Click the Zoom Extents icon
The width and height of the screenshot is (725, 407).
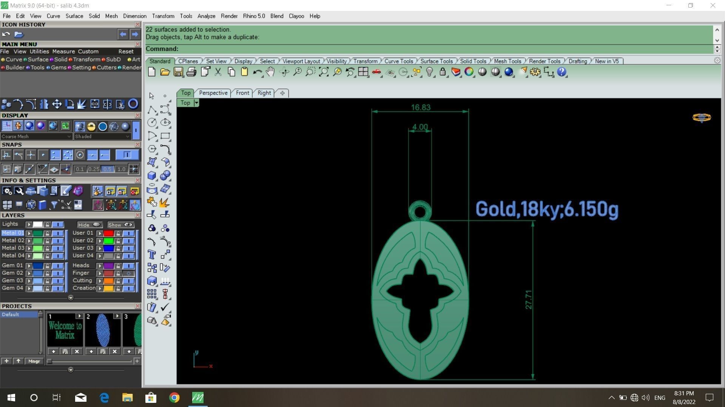[324, 72]
